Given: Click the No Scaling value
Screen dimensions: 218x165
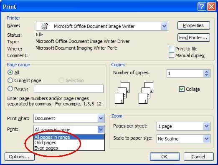Looking at the screenshot, I should pyautogui.click(x=168, y=139).
